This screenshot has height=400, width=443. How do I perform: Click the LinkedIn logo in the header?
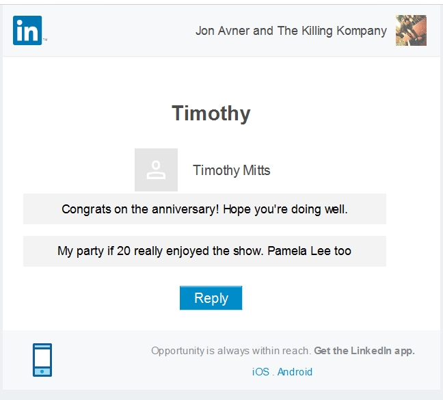pyautogui.click(x=27, y=30)
